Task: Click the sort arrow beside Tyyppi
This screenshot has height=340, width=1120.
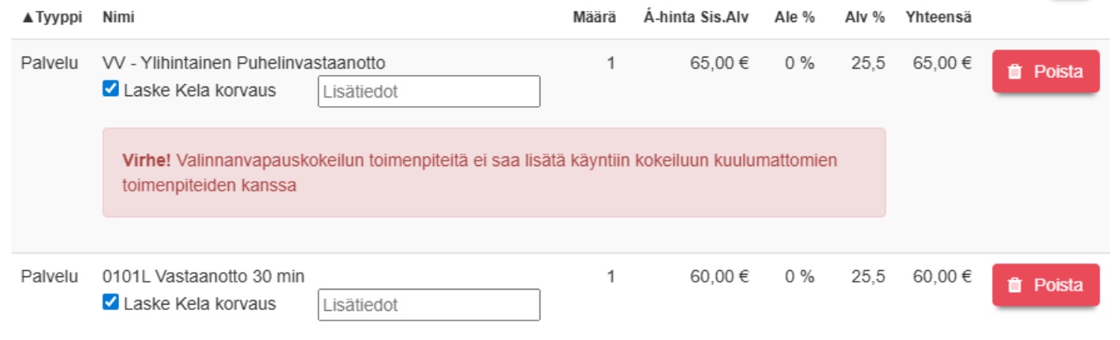Action: 28,17
